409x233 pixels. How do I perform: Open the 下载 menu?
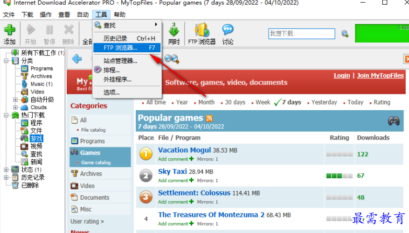27,14
